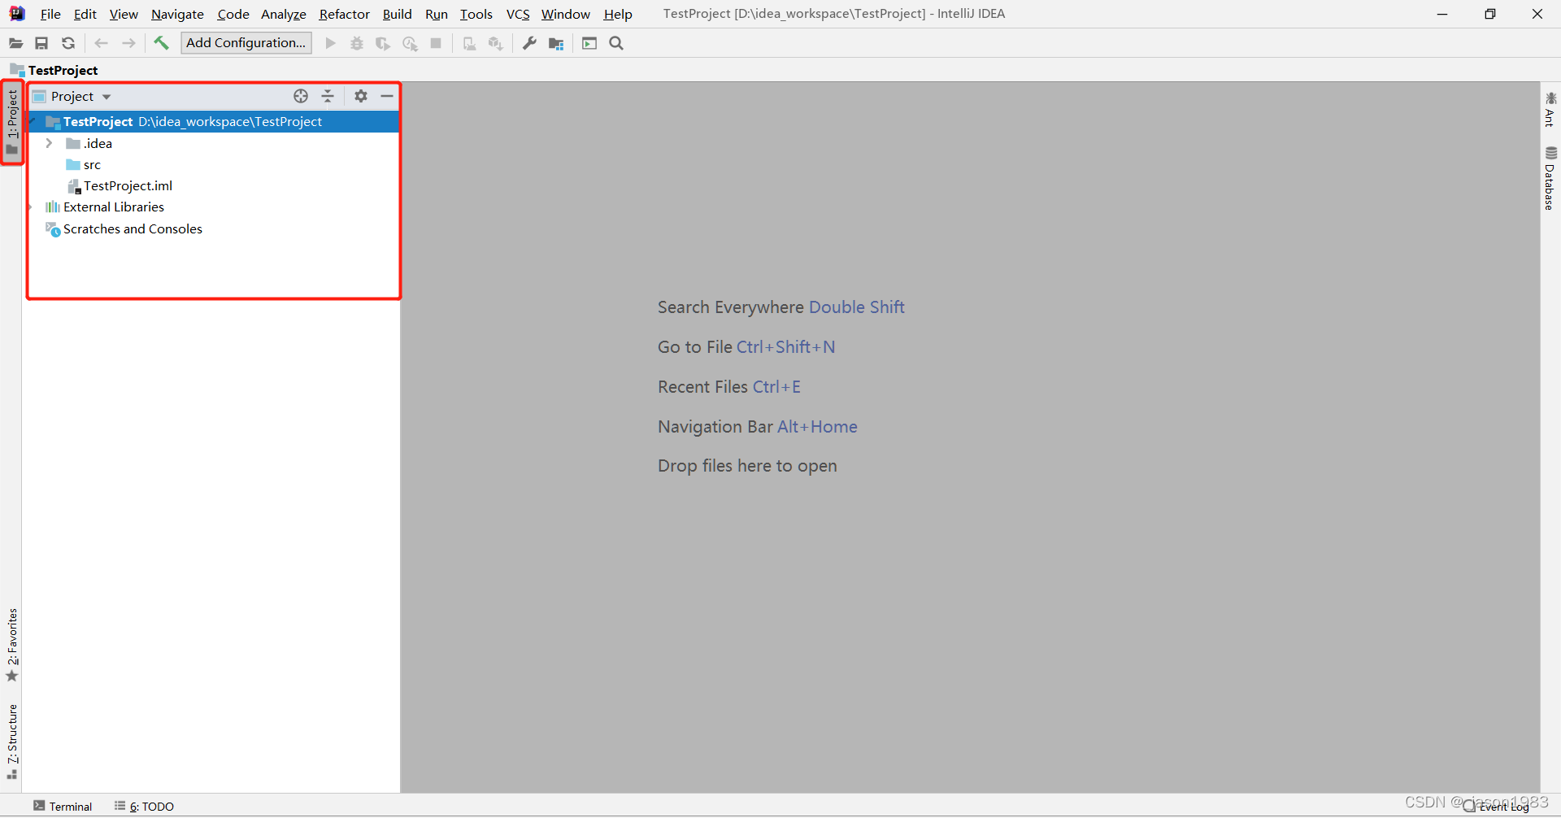1561x818 pixels.
Task: Open the Run menu
Action: 437,14
